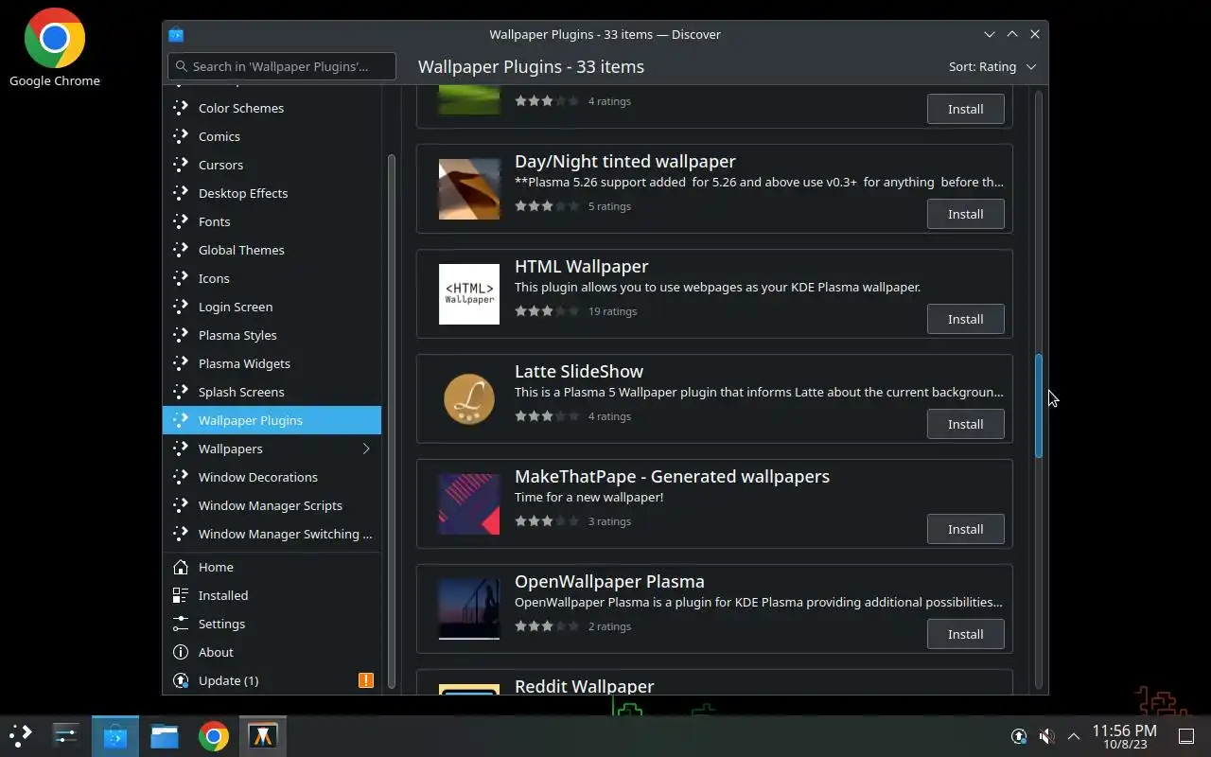Launch Chrome from the taskbar
1211x757 pixels.
click(x=214, y=735)
